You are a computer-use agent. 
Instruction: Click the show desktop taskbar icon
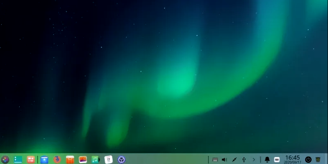(x=18, y=159)
